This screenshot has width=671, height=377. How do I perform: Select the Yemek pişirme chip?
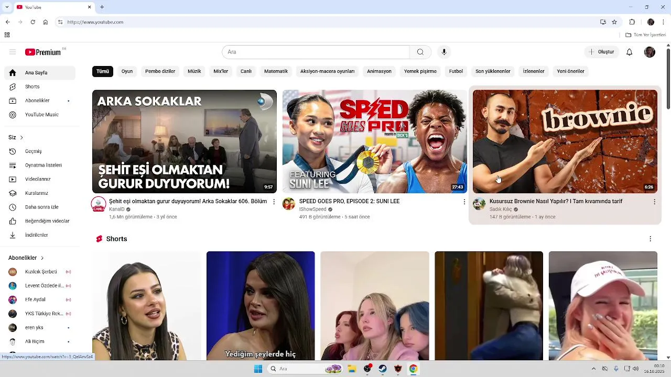point(420,71)
